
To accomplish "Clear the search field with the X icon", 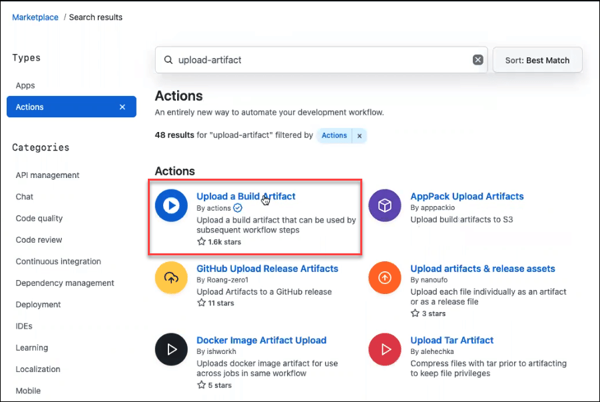I will coord(477,60).
